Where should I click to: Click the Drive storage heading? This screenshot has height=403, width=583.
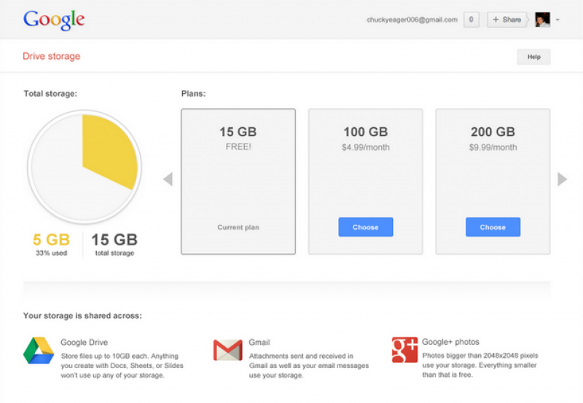(x=52, y=56)
